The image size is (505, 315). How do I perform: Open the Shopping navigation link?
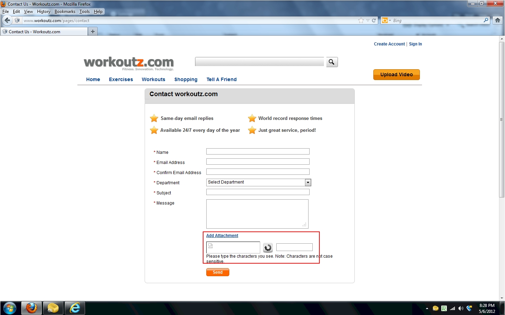(x=186, y=79)
